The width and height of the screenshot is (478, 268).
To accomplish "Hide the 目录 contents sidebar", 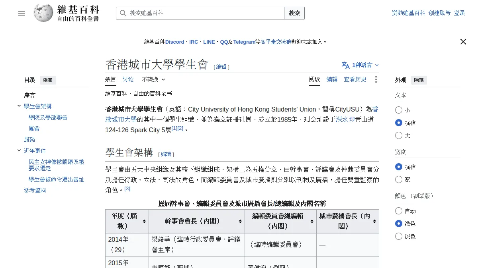I will (47, 80).
